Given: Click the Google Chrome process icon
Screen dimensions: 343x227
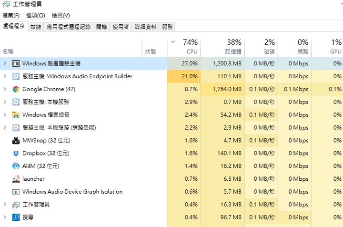Looking at the screenshot, I should (x=16, y=89).
